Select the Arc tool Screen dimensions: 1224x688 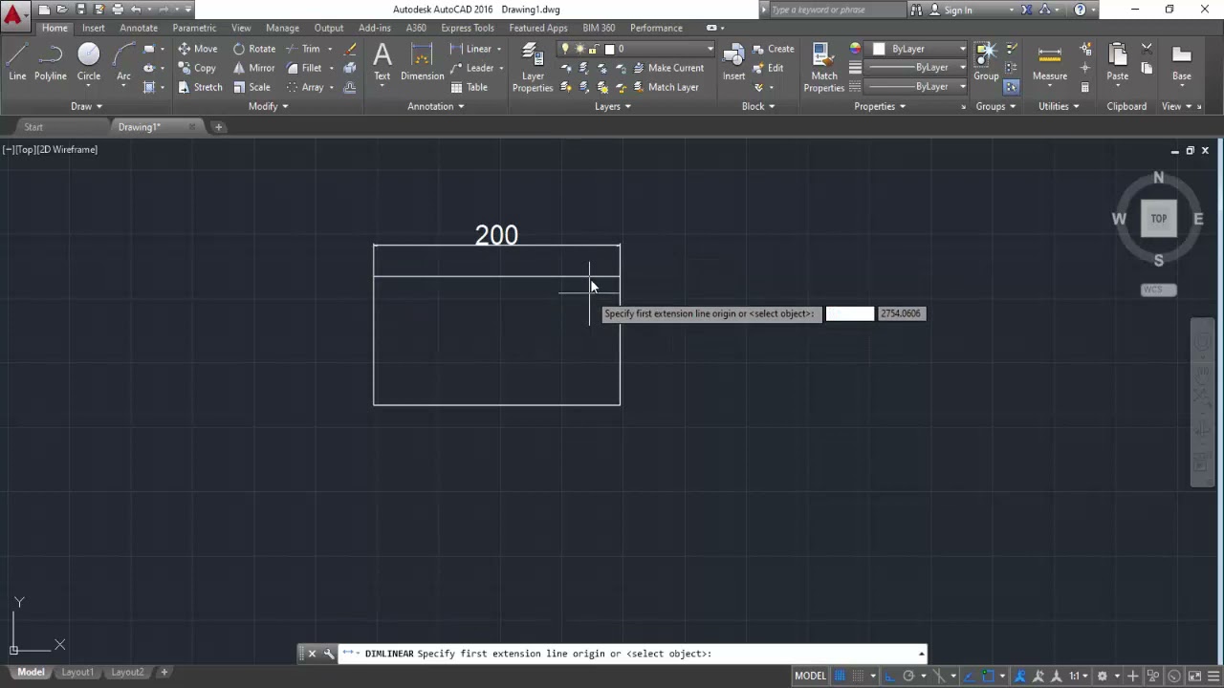pos(123,61)
